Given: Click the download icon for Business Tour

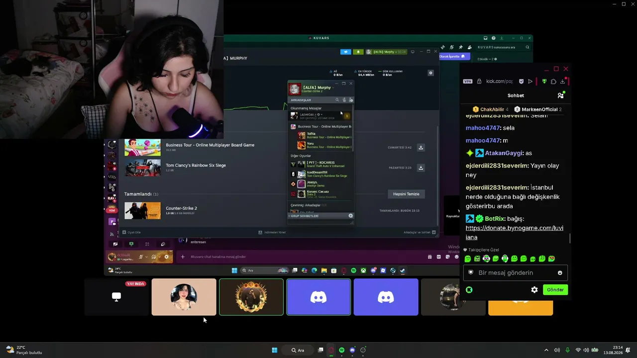Looking at the screenshot, I should click(x=421, y=147).
